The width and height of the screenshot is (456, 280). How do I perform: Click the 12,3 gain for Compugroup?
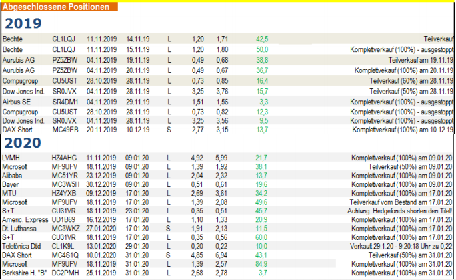[x=262, y=112]
